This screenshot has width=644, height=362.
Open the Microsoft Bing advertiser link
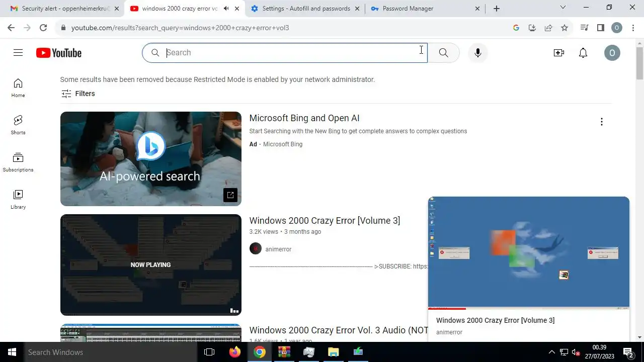click(x=283, y=144)
